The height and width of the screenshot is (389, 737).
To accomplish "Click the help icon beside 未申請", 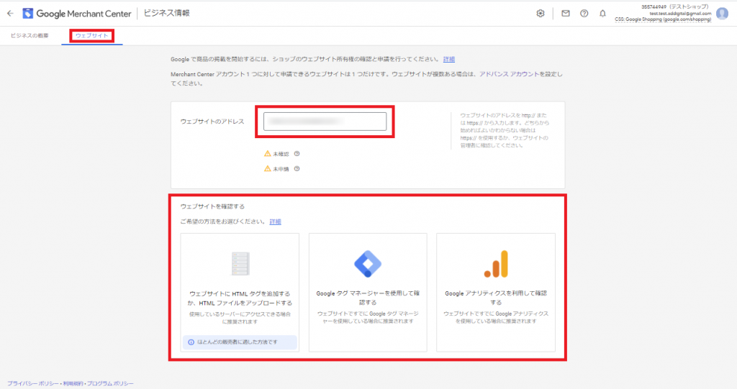I will (x=297, y=169).
